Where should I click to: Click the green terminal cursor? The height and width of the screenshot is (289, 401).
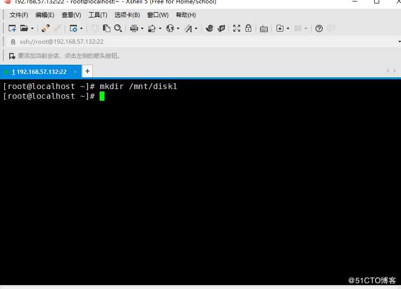coord(102,96)
